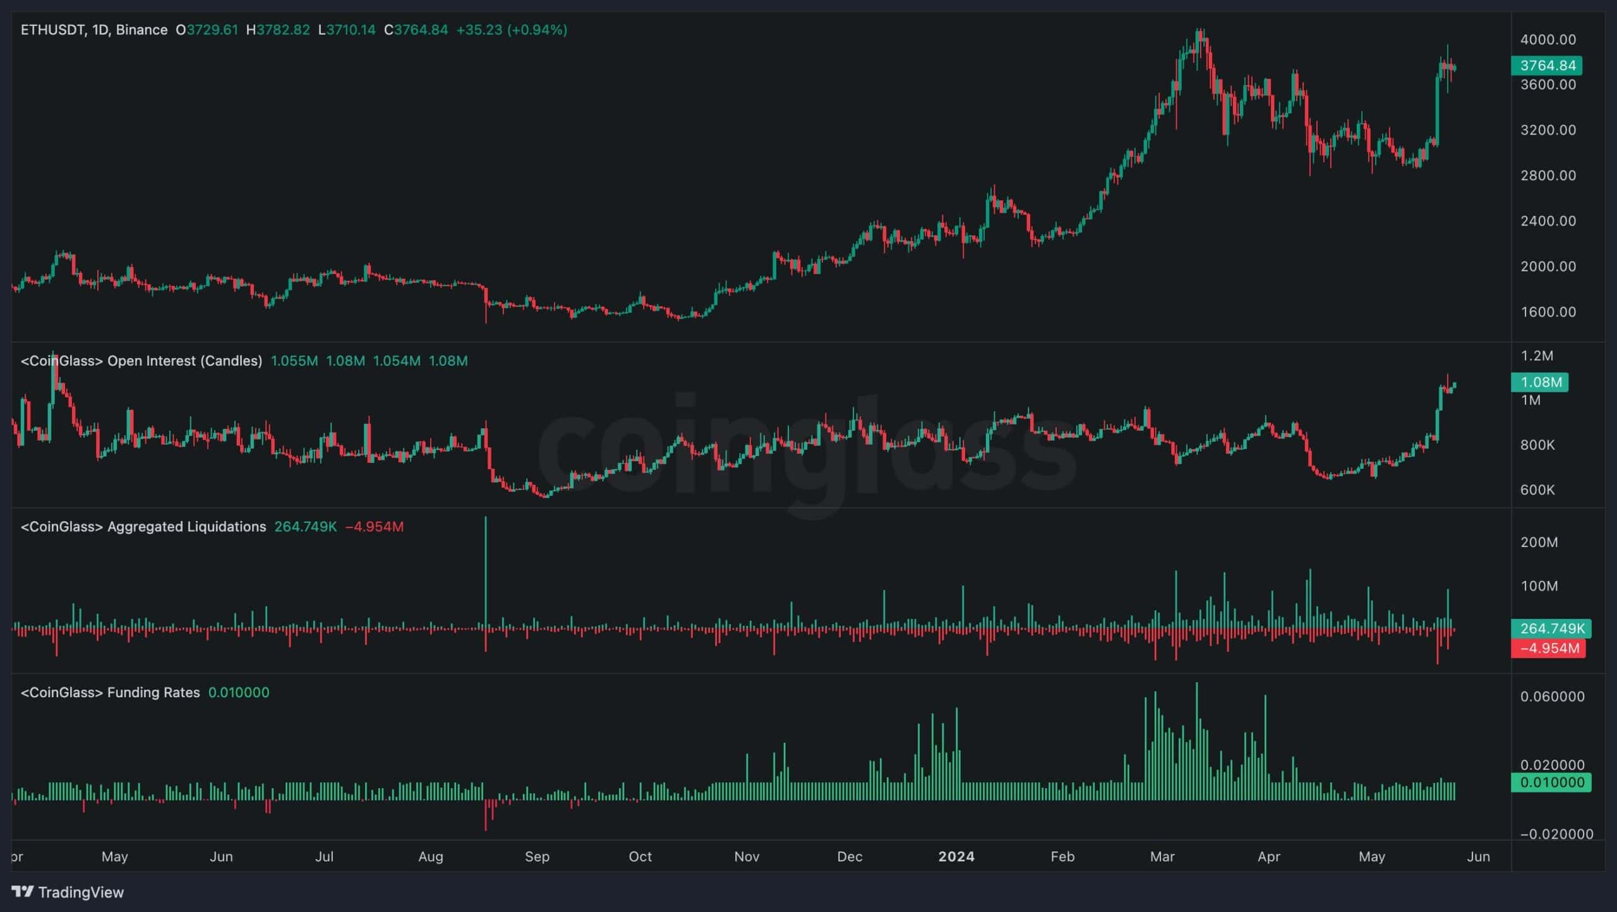
Task: Click the Mar label on the time axis
Action: (x=1162, y=856)
